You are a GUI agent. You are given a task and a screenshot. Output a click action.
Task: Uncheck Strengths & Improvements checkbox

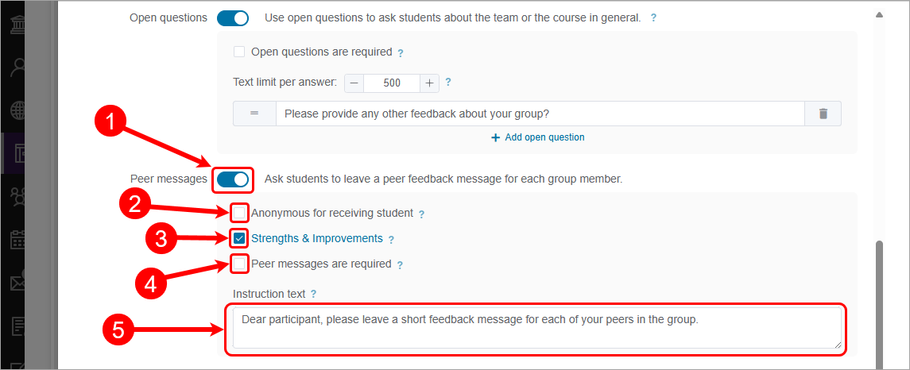(239, 238)
